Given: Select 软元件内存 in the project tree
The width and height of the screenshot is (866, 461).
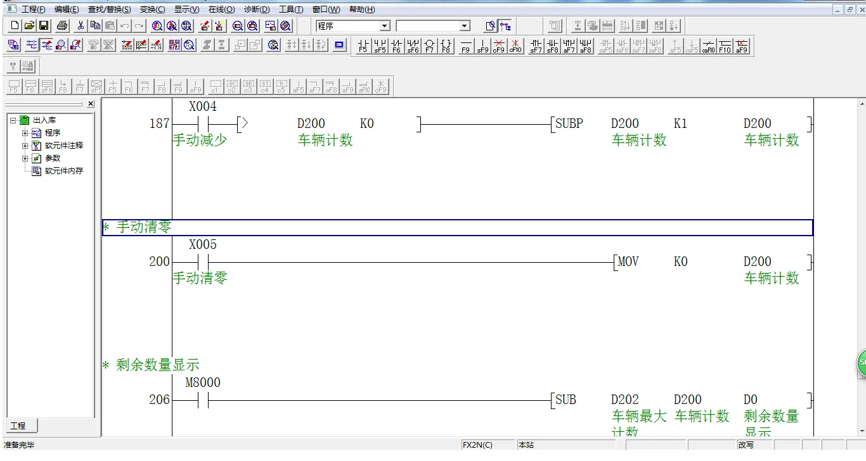Looking at the screenshot, I should (x=64, y=171).
